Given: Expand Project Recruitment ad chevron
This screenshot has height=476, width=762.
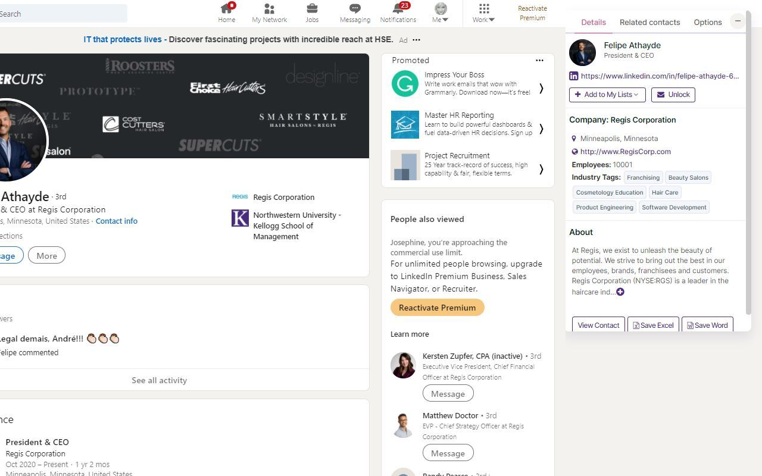Looking at the screenshot, I should coord(541,169).
